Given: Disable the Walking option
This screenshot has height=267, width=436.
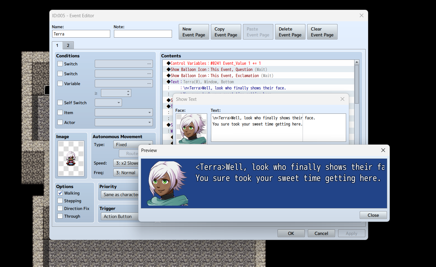Looking at the screenshot, I should click(x=60, y=193).
